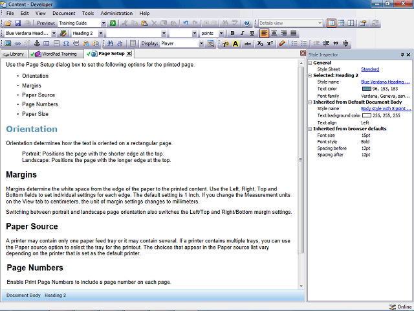
Task: Apply strikethrough with the abc icon
Action: 247,43
